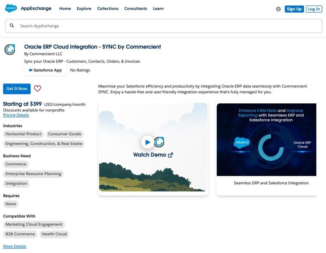Open the Seamless ERP Integration image thumbnail
Viewport: 326px width, 253px height.
click(267, 140)
